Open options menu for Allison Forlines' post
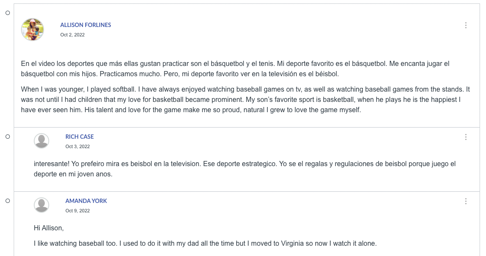Image resolution: width=486 pixels, height=256 pixels. point(466,25)
